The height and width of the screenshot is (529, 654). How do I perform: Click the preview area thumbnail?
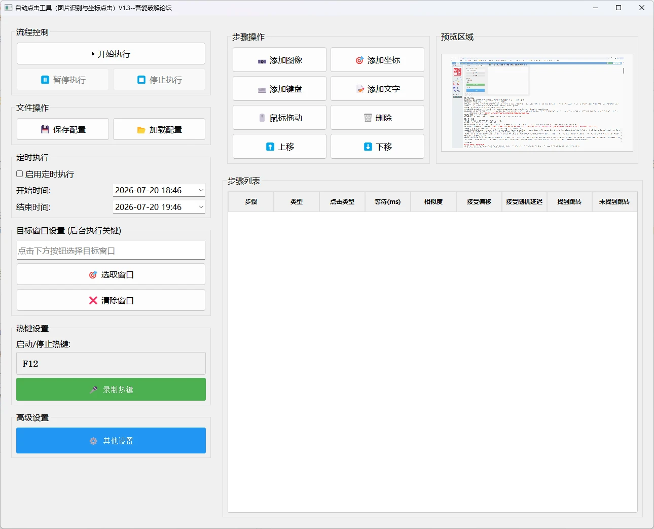(537, 102)
